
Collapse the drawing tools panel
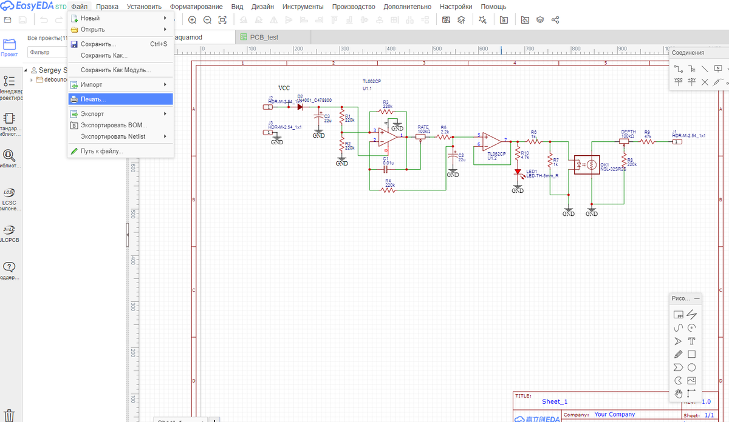click(696, 298)
